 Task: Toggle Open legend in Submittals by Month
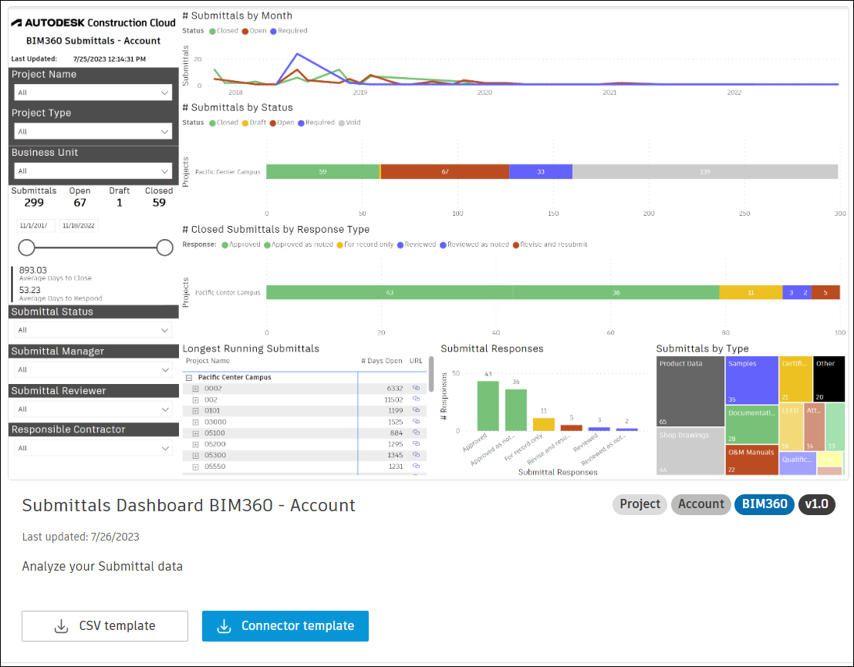click(255, 31)
